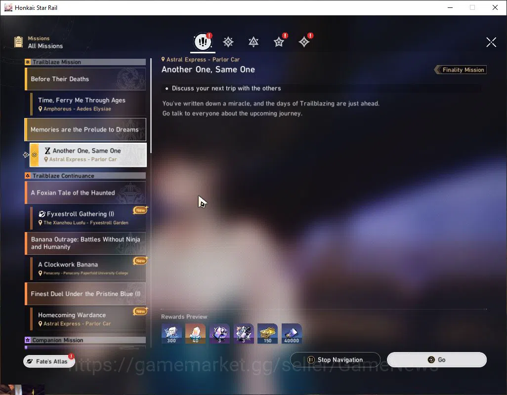Click the Stellar Jade 300 reward icon
Screen dimensions: 507x395
(x=171, y=333)
